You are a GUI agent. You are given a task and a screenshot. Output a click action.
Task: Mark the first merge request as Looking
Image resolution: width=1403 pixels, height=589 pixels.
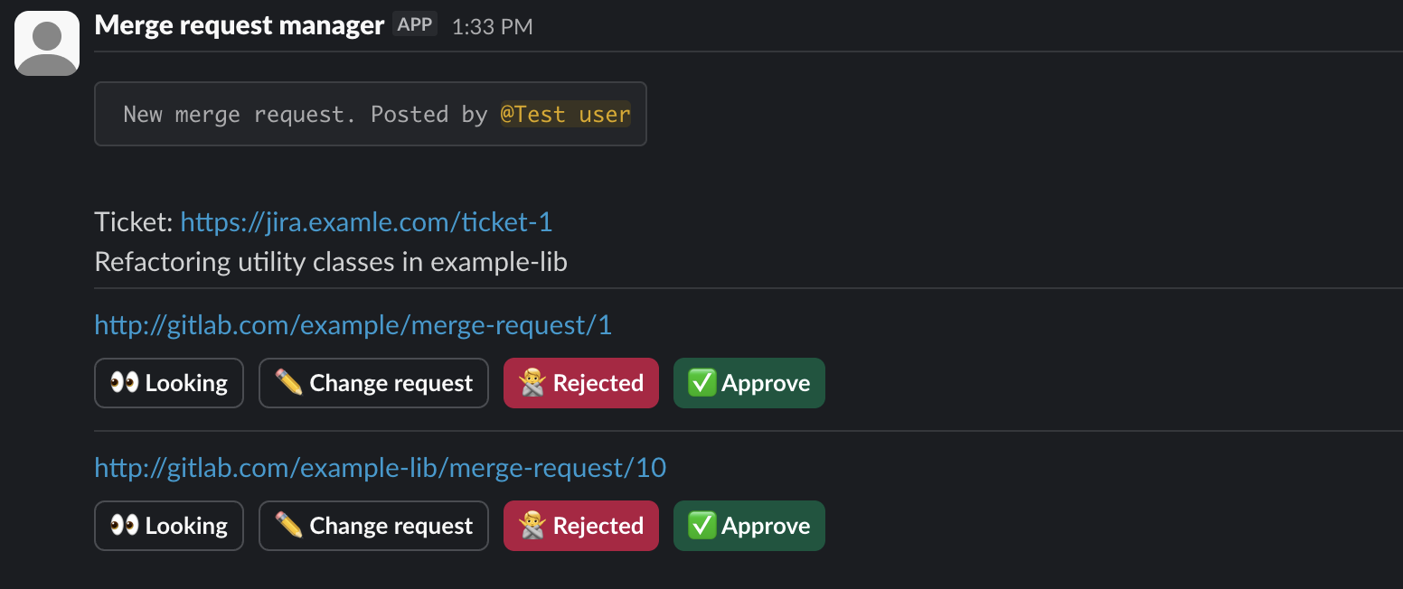(x=168, y=383)
